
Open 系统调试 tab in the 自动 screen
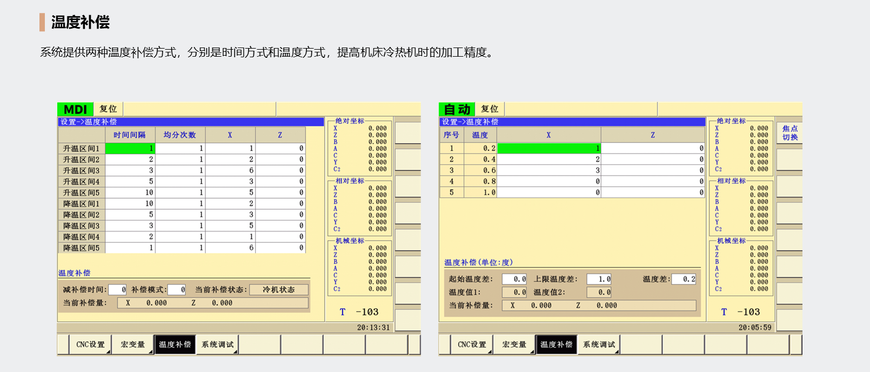599,344
